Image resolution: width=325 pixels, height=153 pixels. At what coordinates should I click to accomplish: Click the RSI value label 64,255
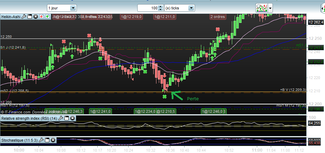(x=314, y=124)
